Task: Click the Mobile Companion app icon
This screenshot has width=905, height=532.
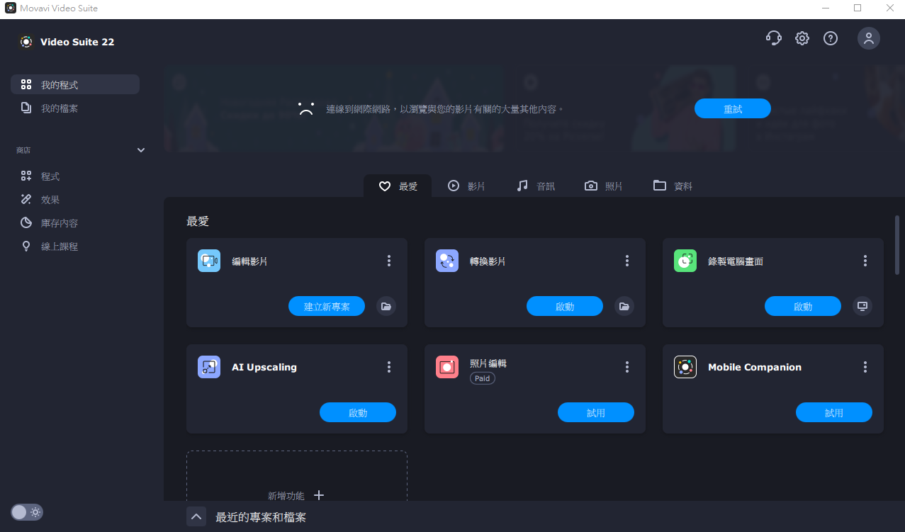Action: [685, 367]
